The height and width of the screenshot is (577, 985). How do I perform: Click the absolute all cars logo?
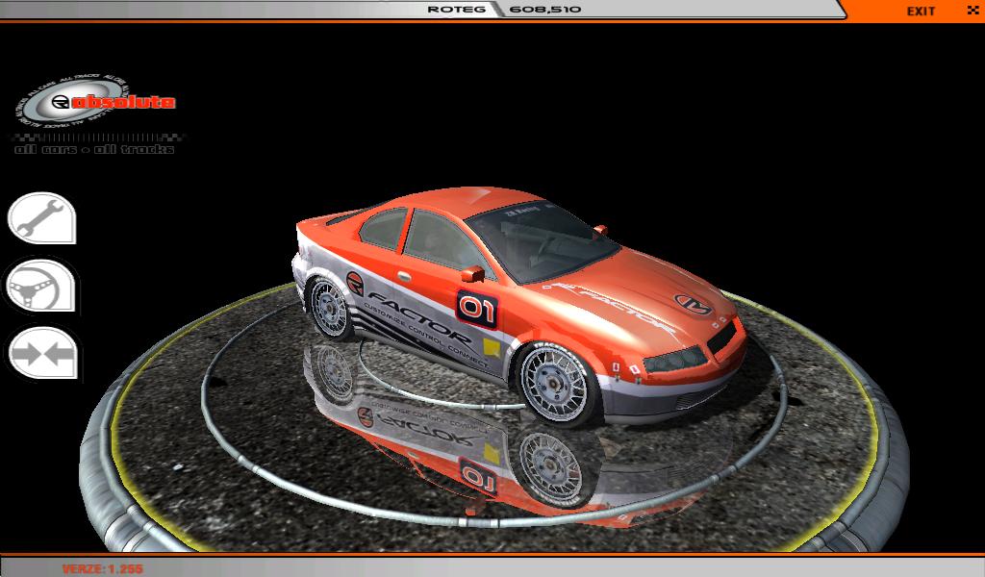(95, 102)
